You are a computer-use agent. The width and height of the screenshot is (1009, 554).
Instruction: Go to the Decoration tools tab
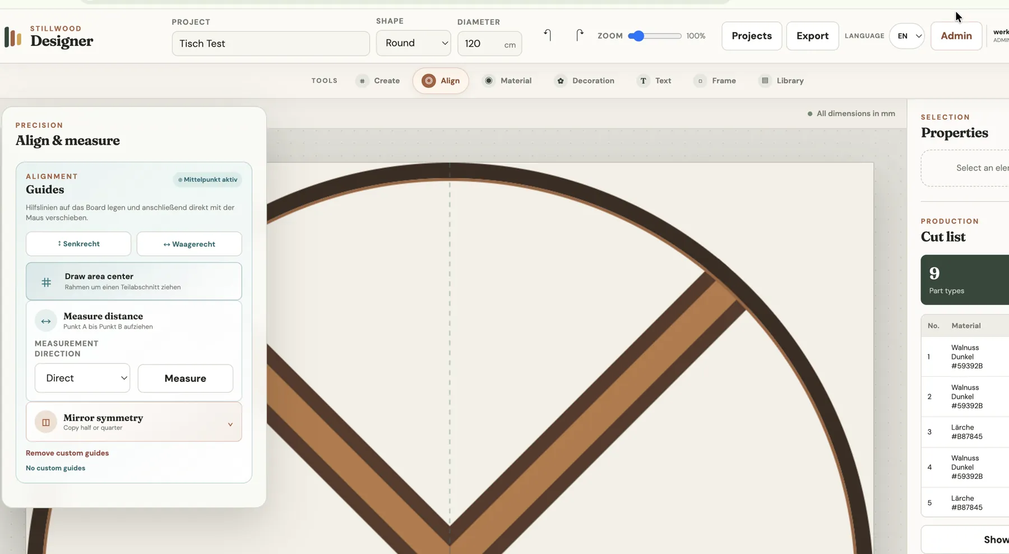[584, 81]
